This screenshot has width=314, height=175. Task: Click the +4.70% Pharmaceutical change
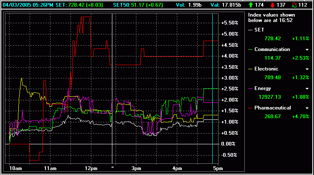[301, 117]
